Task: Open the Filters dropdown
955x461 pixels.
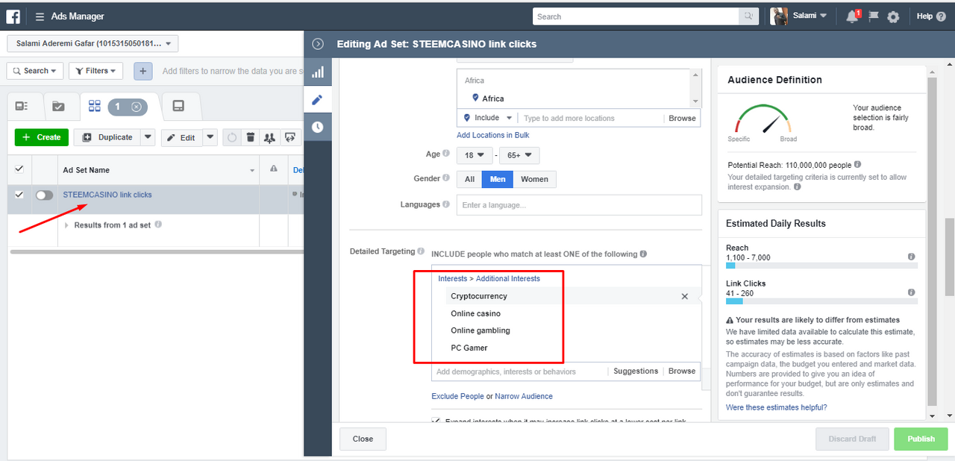Action: (96, 71)
